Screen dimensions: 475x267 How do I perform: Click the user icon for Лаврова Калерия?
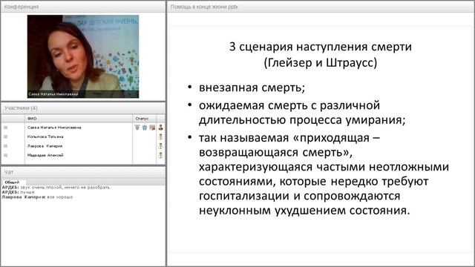(160, 146)
